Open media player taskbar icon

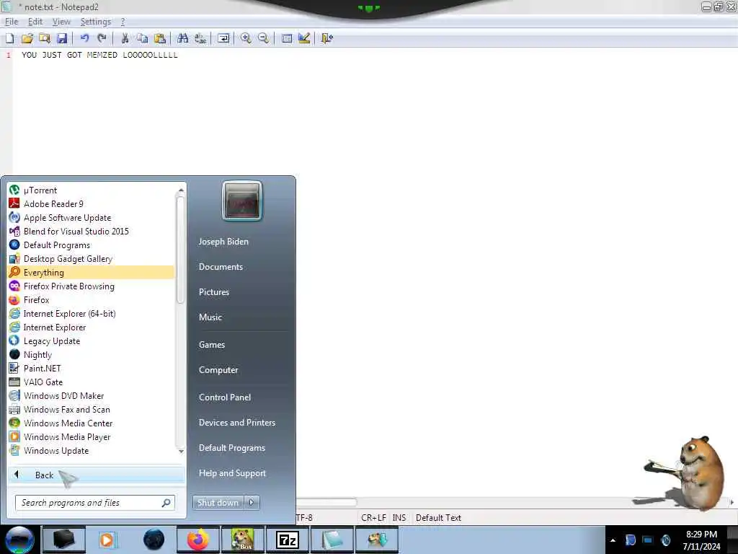[107, 540]
